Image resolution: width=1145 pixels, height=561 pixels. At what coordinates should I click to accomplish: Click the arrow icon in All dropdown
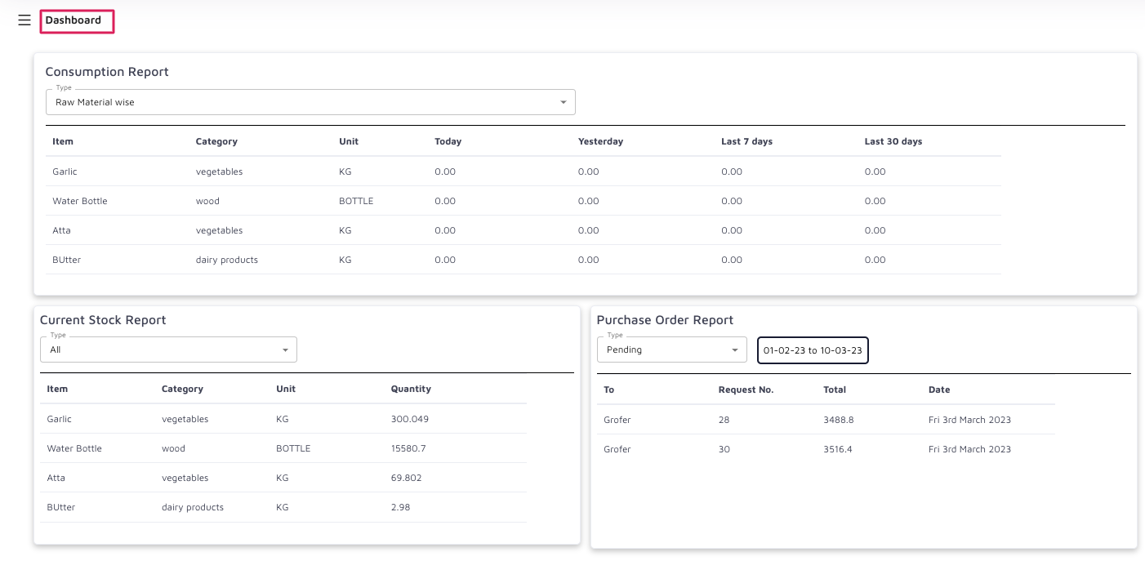285,350
